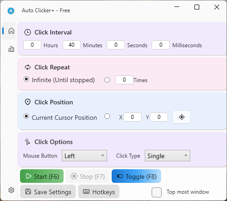Start auto clicking with Start (F6)
The height and width of the screenshot is (201, 227).
coord(42,176)
